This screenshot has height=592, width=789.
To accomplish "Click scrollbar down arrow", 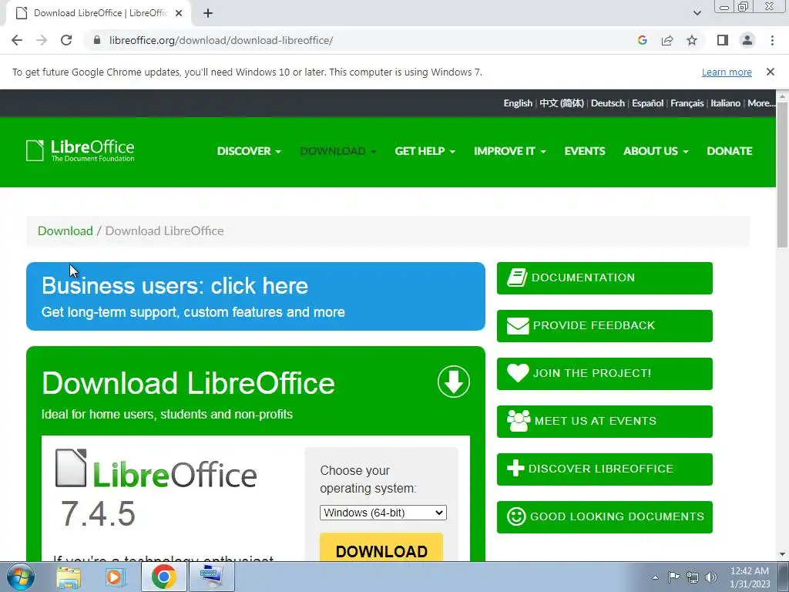I will [782, 555].
